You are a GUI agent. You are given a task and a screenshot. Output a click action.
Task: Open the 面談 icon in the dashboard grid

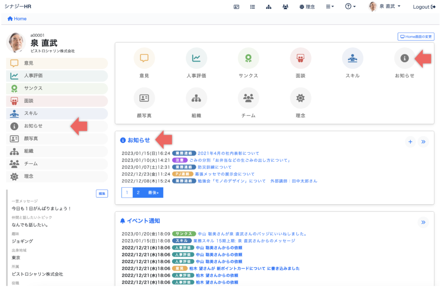300,58
